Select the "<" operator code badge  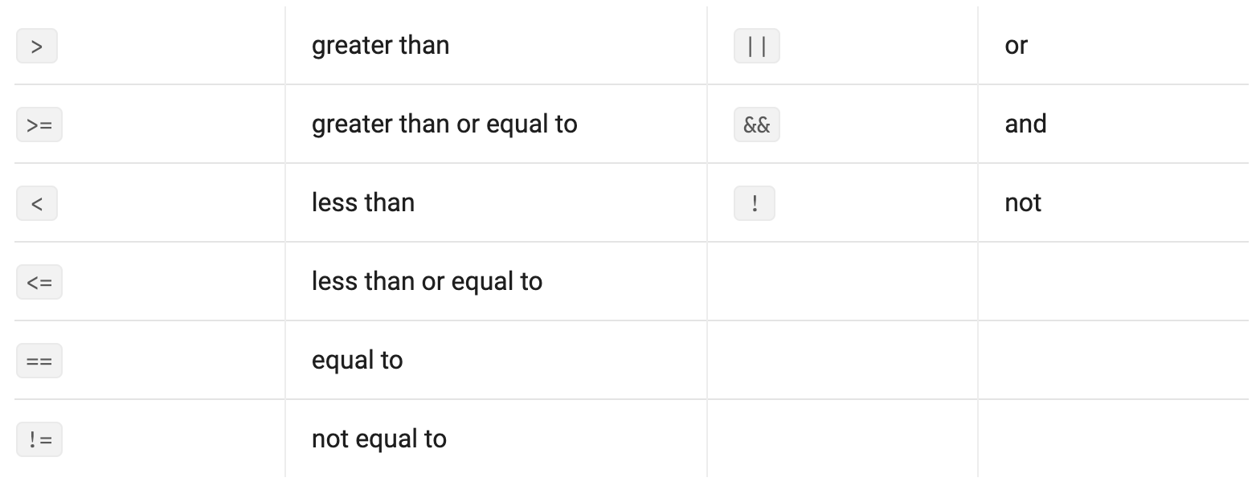tap(37, 203)
